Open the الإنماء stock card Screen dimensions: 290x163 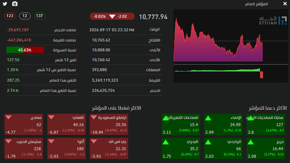click(x=223, y=124)
